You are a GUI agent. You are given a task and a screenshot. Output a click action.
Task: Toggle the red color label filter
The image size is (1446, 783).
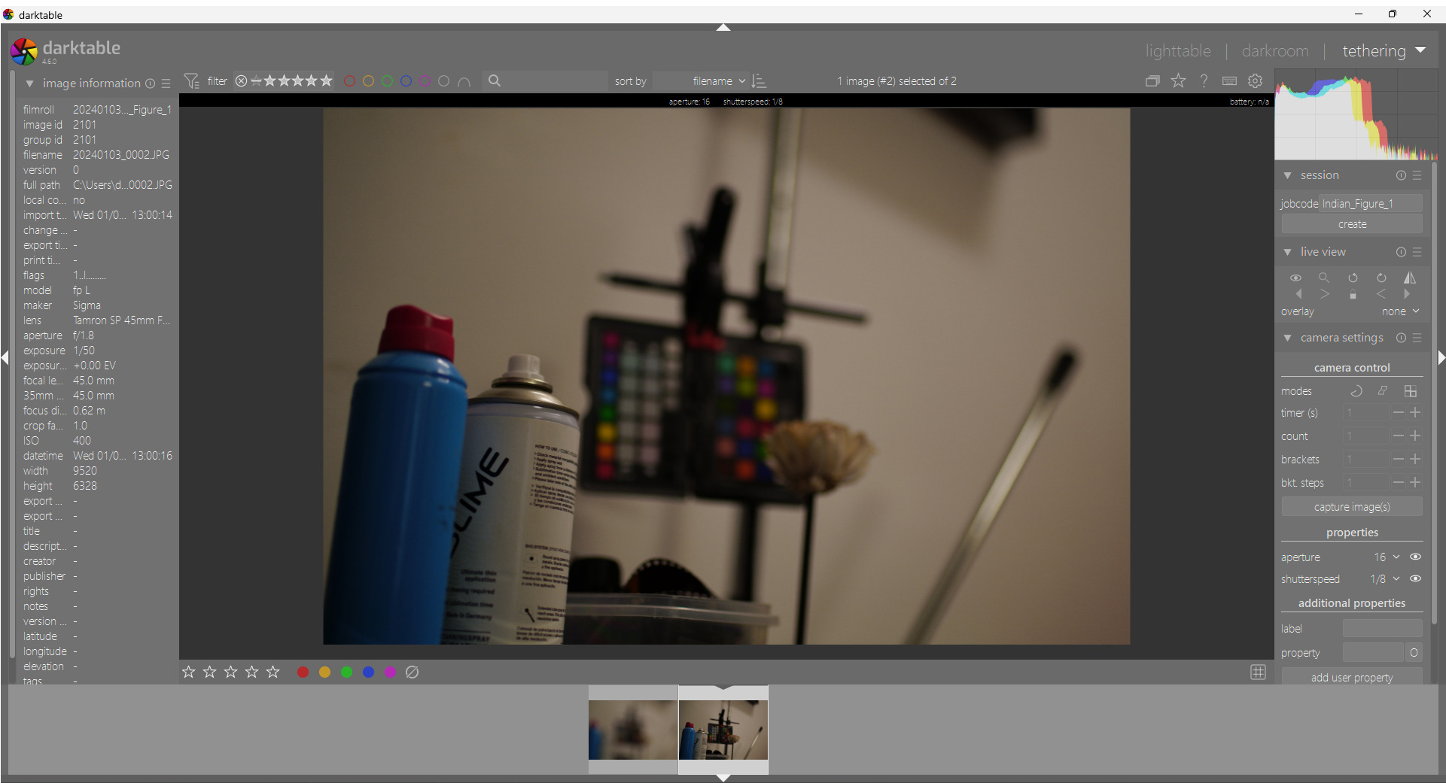[x=349, y=81]
